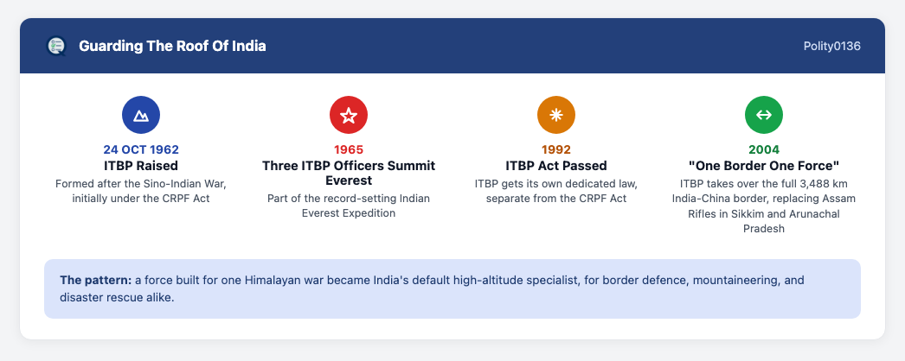This screenshot has height=361, width=905.
Task: Select the 1965 timeline date
Action: click(349, 149)
